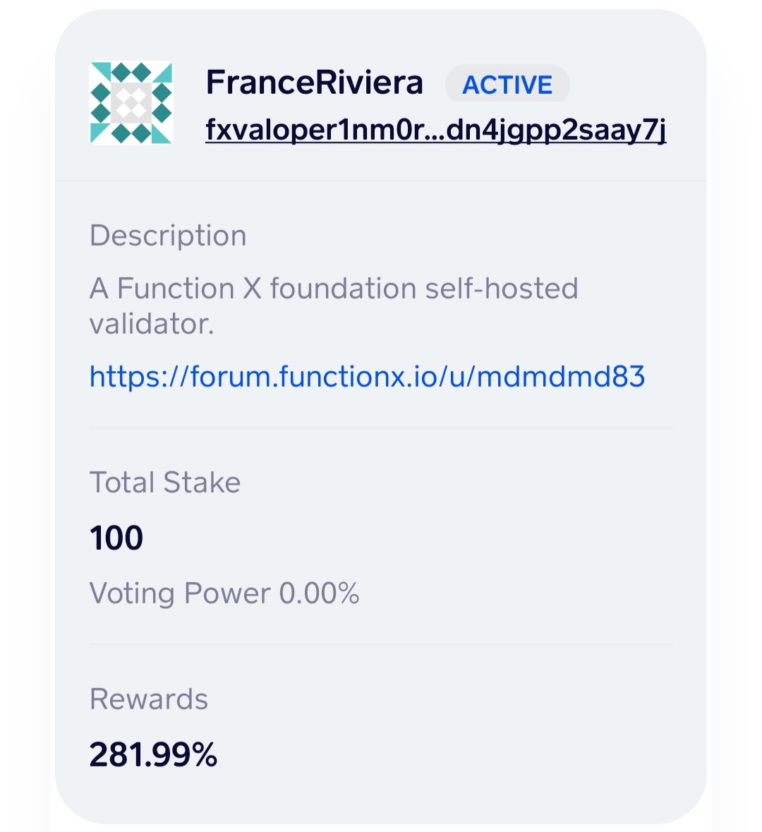Click the Voting Power label text
Screen dimensions: 762x832
(180, 593)
